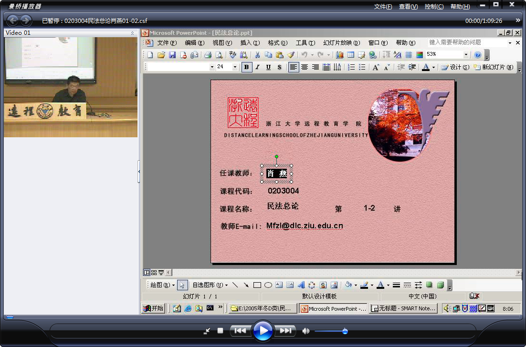Click the Save floppy disk icon
The height and width of the screenshot is (347, 526).
(x=172, y=55)
